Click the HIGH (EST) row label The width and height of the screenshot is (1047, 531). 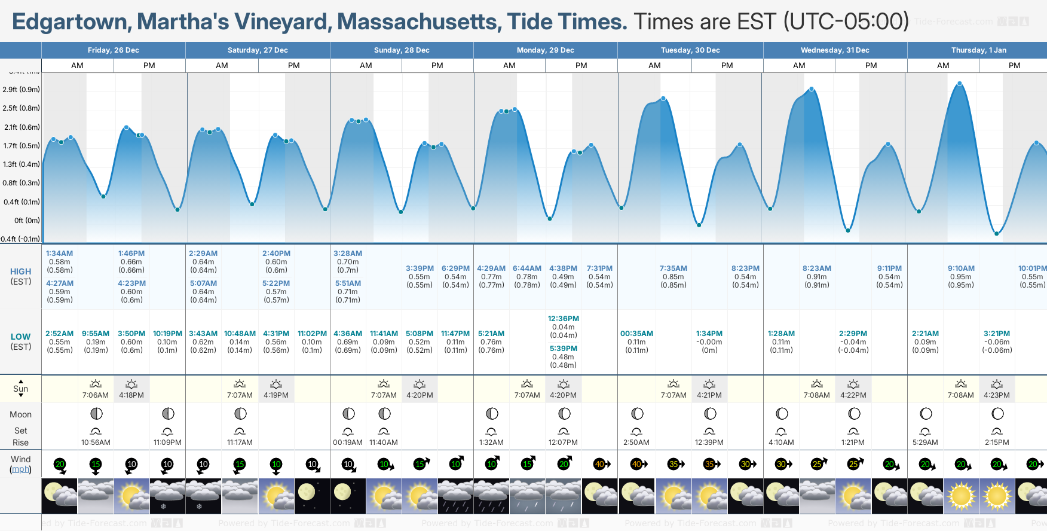[x=21, y=276]
